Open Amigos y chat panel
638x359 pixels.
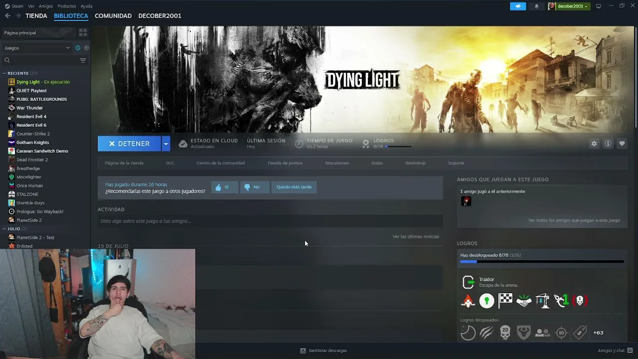pos(615,351)
